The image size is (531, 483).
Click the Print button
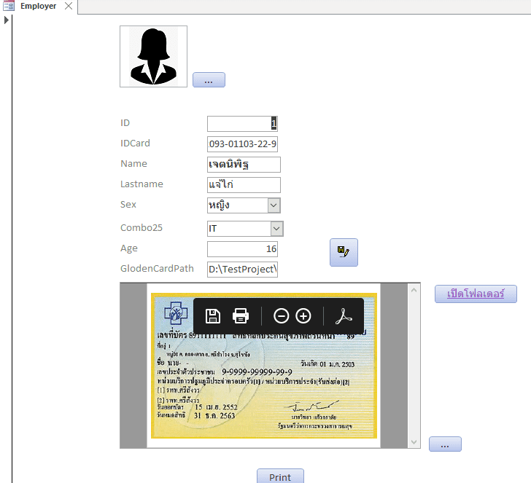pos(280,476)
